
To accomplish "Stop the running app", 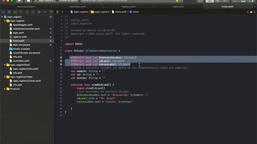I will click(x=29, y=1).
